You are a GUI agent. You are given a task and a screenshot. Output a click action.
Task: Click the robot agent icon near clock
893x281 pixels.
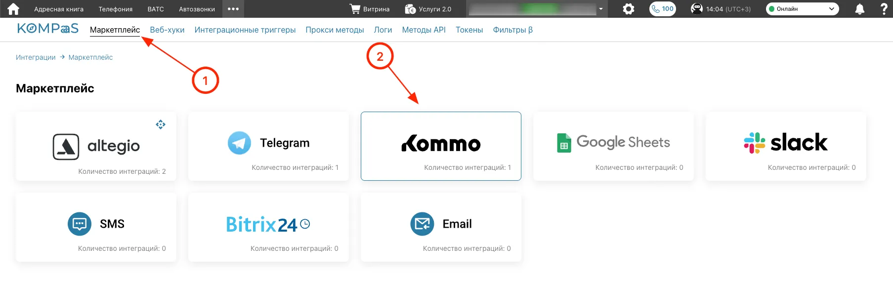(697, 9)
